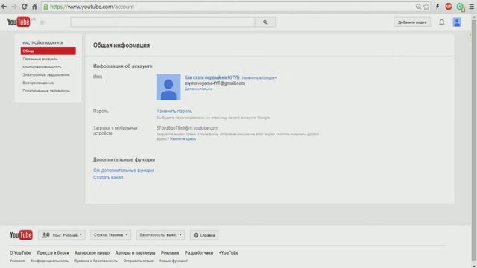Click Новые функции! footer link

click(x=173, y=261)
